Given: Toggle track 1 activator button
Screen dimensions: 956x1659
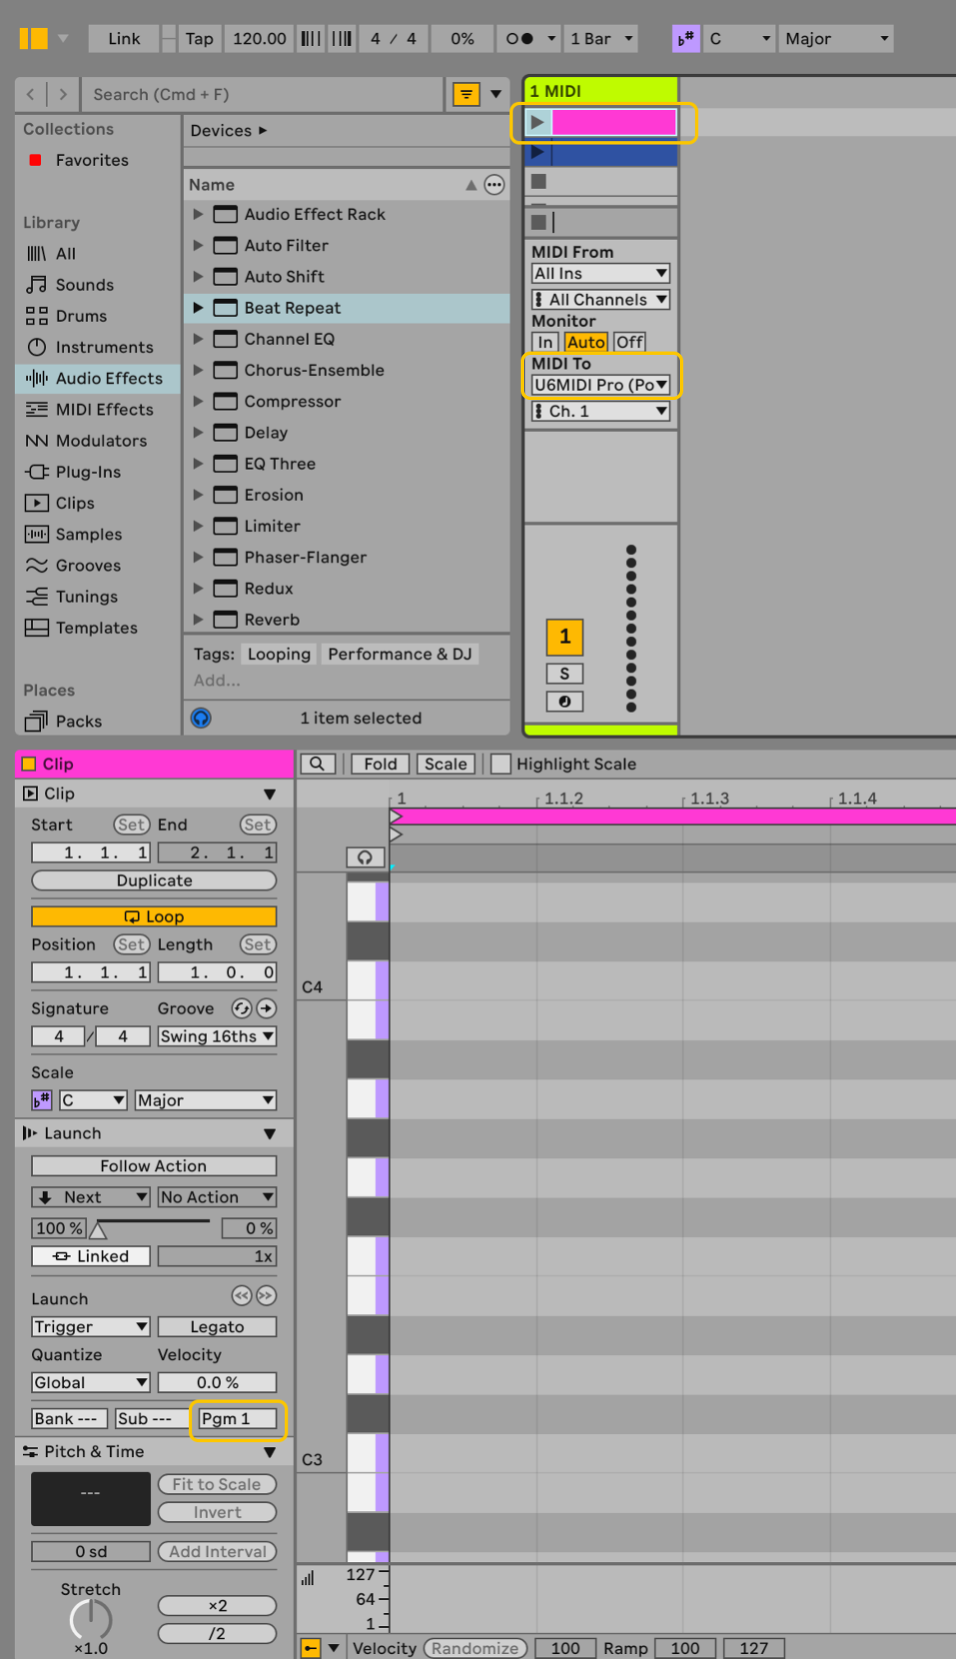Looking at the screenshot, I should (565, 636).
